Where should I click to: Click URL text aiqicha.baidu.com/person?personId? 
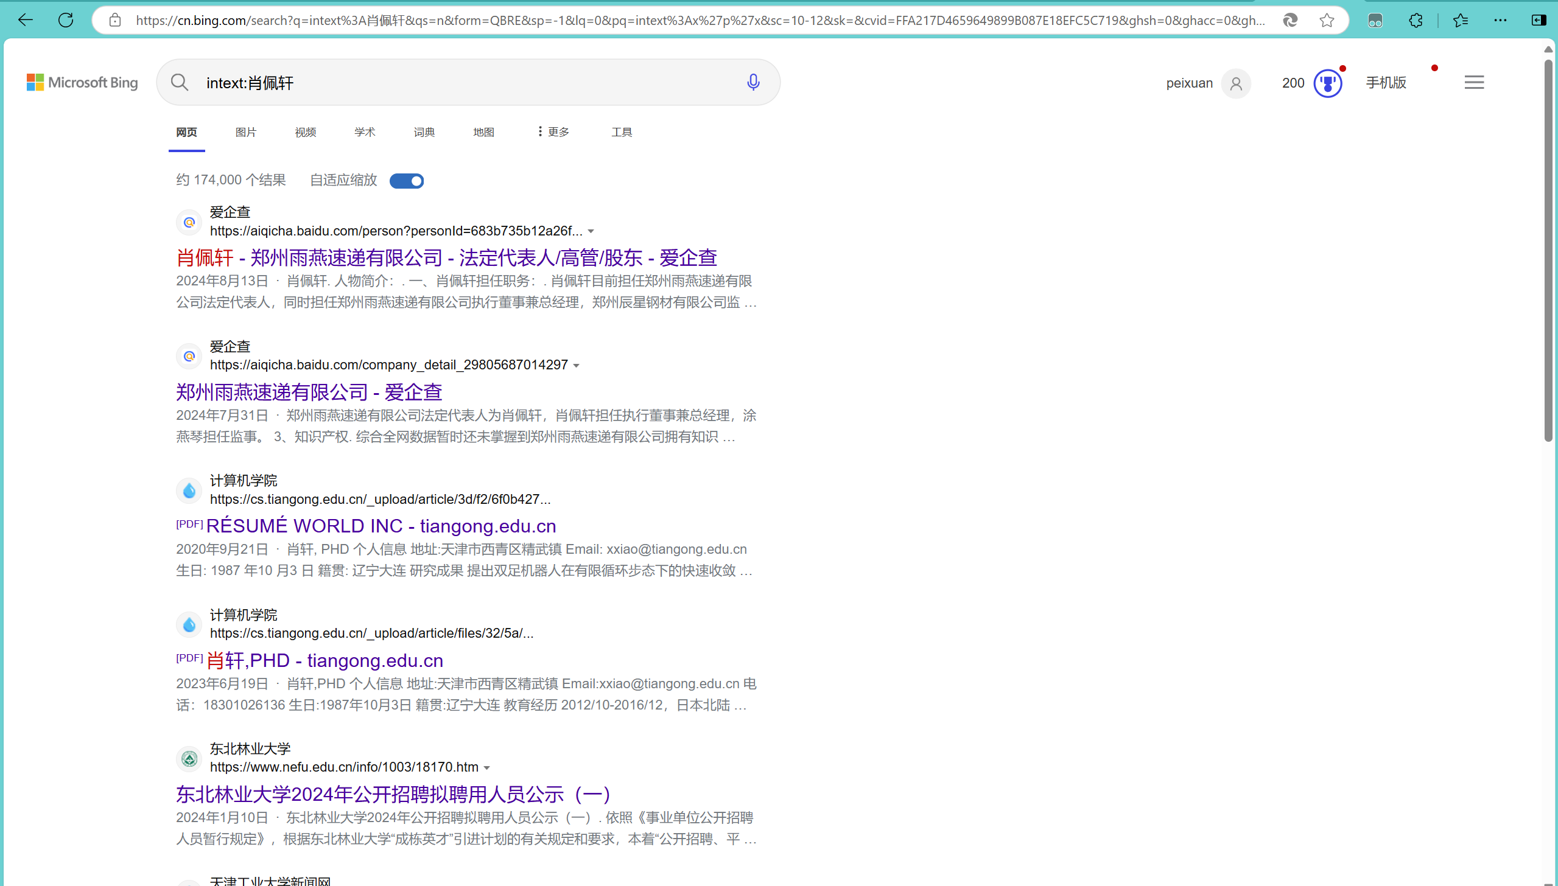396,231
